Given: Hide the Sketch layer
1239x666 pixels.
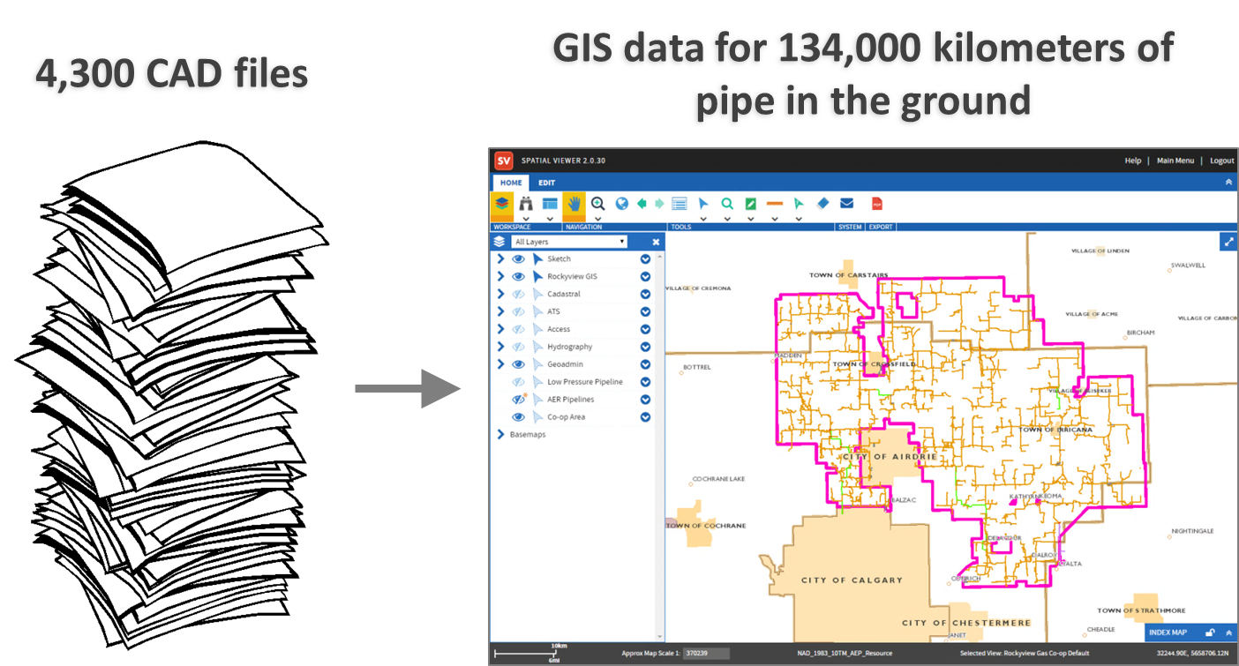Looking at the screenshot, I should click(x=519, y=259).
